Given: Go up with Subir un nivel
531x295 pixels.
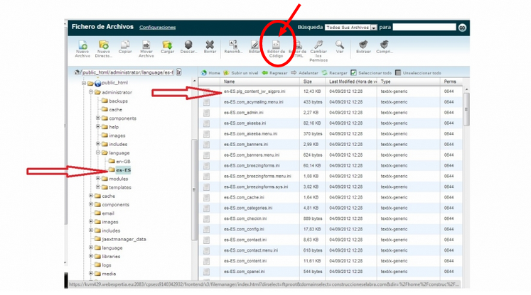Looking at the screenshot, I should [x=226, y=72].
